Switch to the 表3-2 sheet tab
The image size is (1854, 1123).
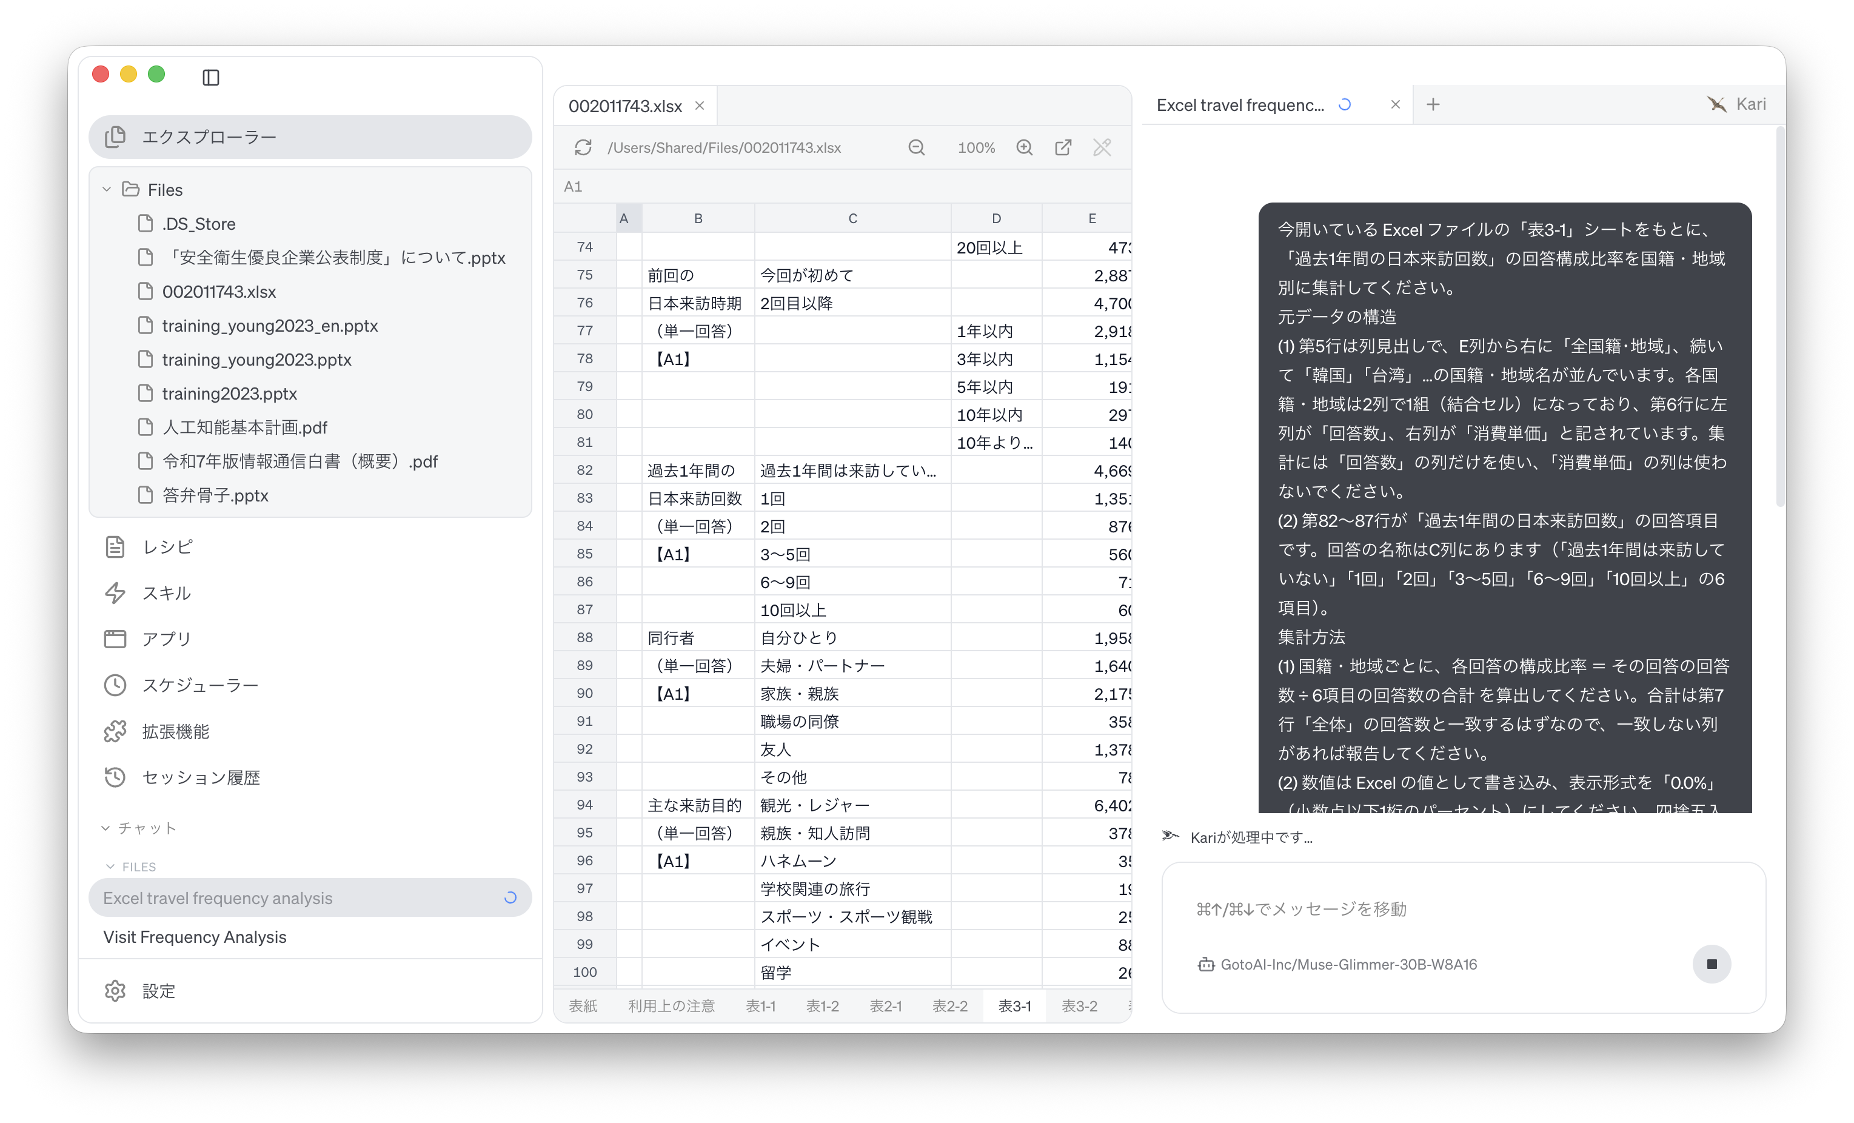[x=1079, y=1007]
